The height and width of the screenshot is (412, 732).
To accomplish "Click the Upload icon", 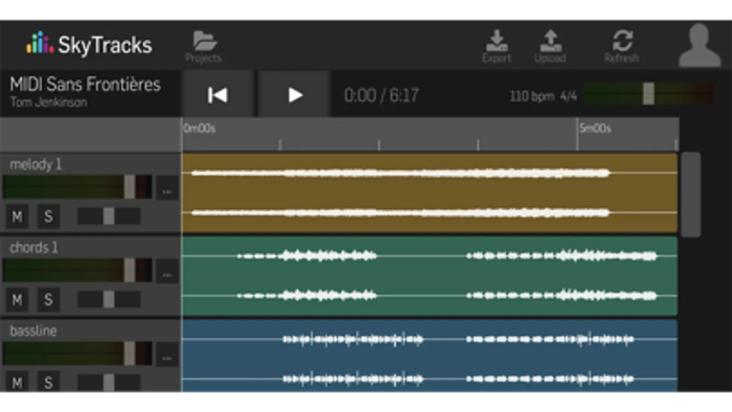I will point(551,41).
